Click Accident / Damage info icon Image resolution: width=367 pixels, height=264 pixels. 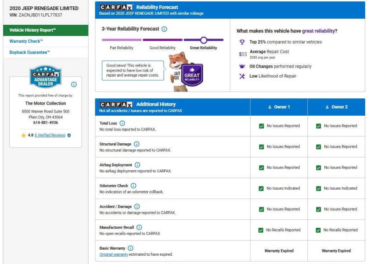(x=137, y=207)
